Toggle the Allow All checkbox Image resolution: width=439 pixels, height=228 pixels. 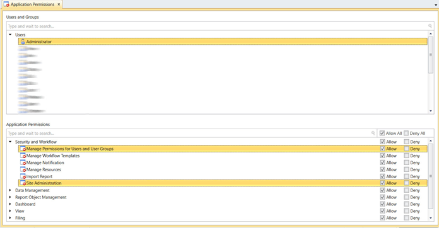pyautogui.click(x=382, y=134)
